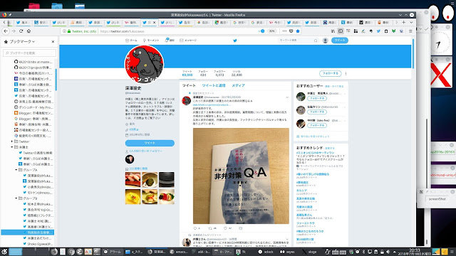Send pinned tweet via direct message icon

coord(241,228)
